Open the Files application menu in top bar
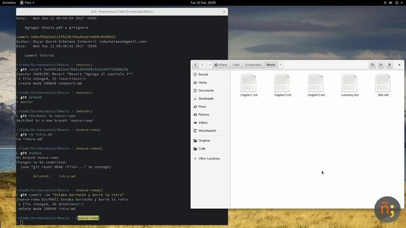The height and width of the screenshot is (228, 406). pyautogui.click(x=27, y=3)
